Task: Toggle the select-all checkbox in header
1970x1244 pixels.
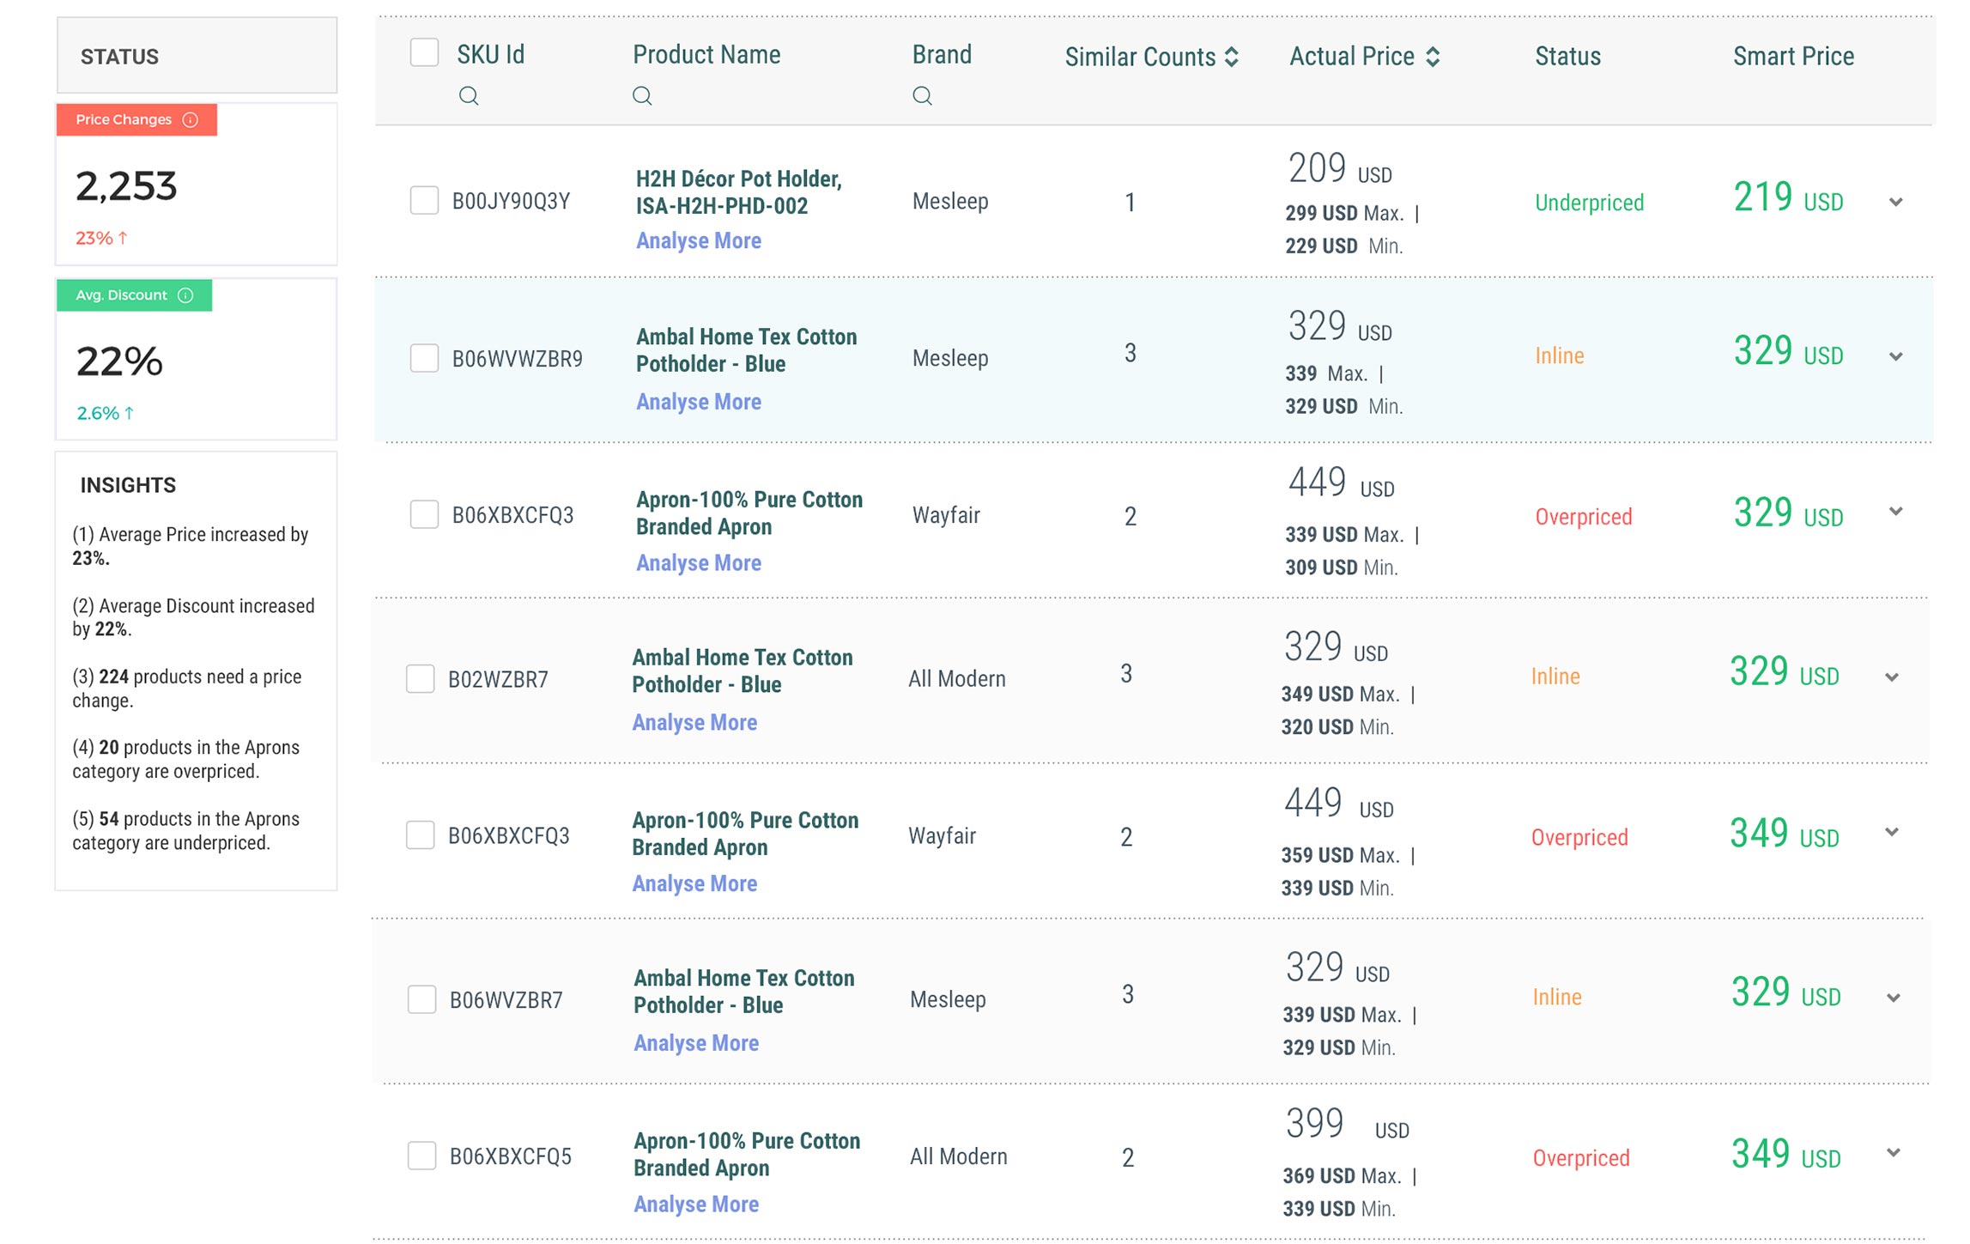Action: coord(424,52)
